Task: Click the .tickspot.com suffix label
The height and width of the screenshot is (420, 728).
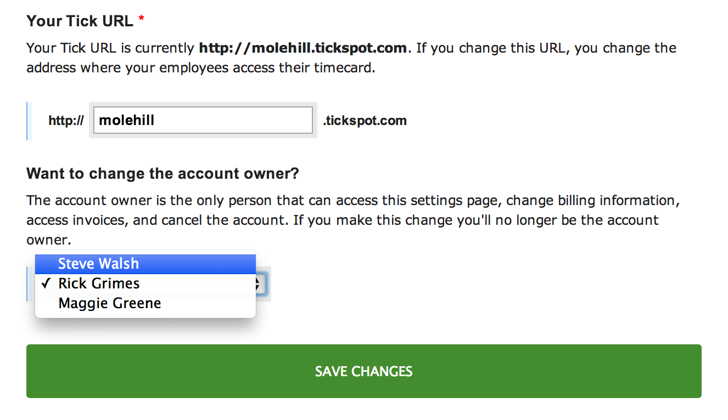Action: coord(365,121)
